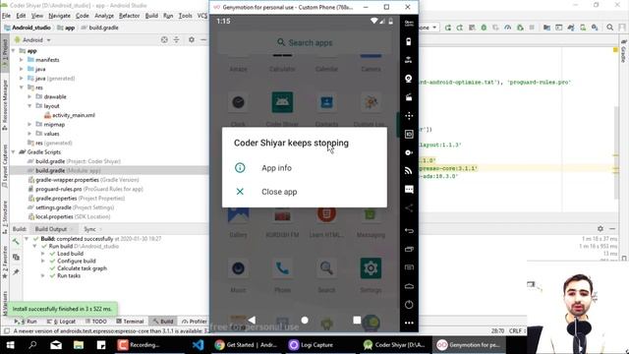Open Windows Start menu
Image resolution: width=629 pixels, height=354 pixels.
tap(11, 345)
